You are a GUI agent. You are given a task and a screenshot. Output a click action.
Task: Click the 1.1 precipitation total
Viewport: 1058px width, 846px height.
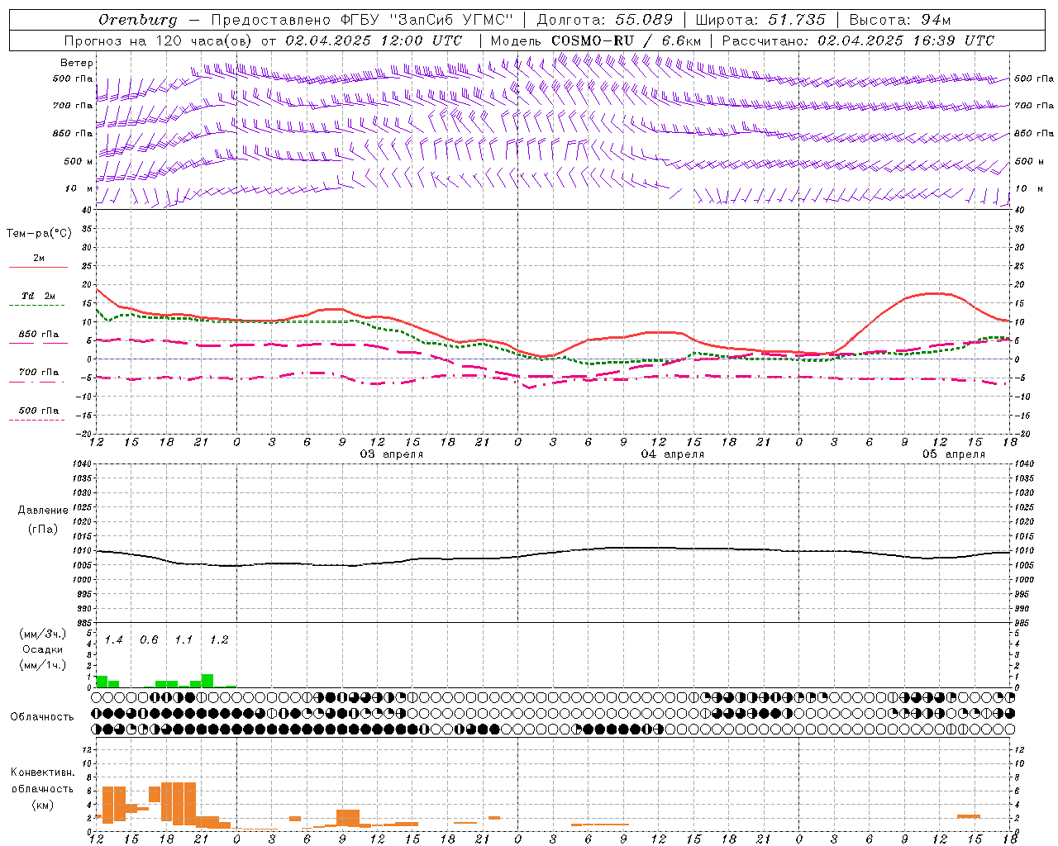pos(183,640)
